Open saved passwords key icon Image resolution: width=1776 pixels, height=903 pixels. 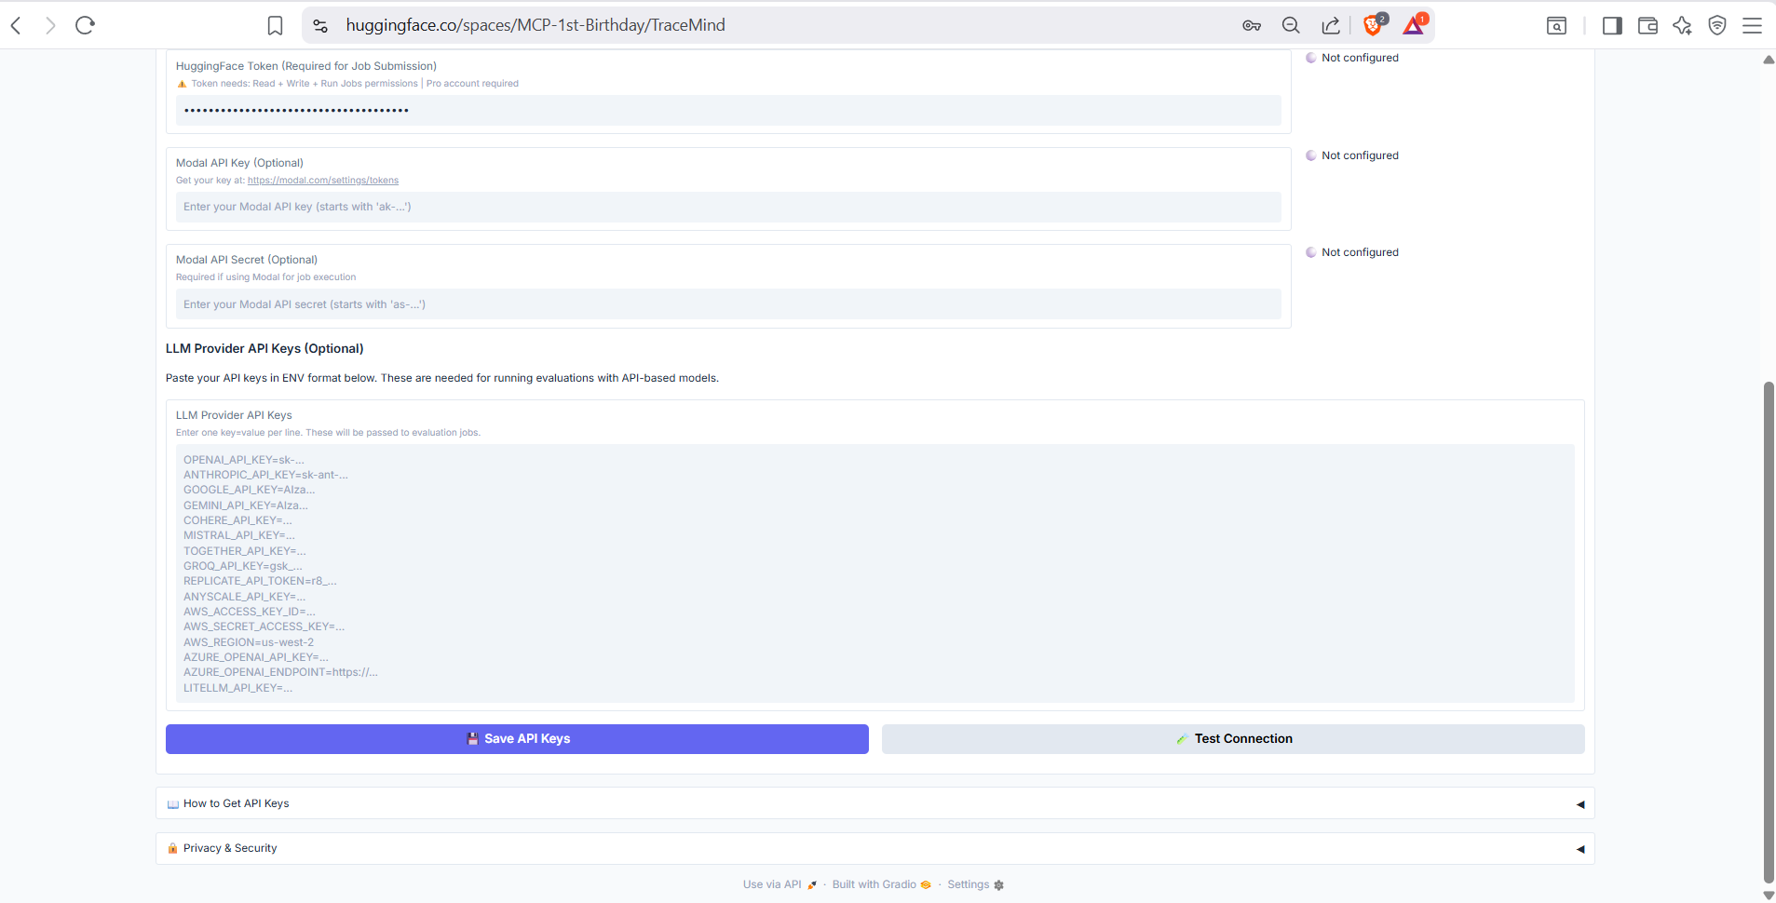coord(1252,25)
